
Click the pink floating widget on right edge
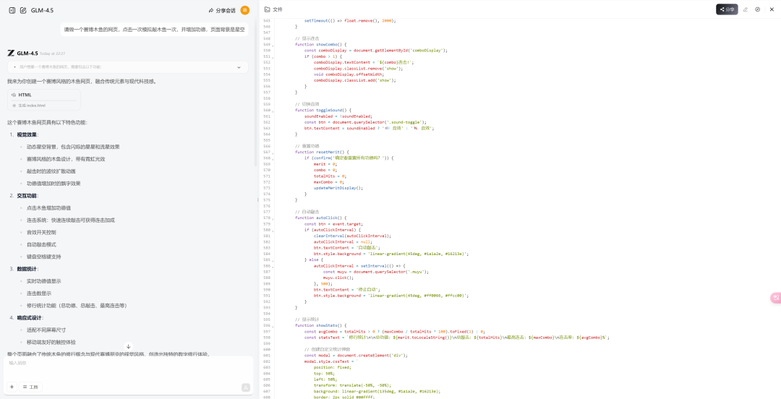tap(776, 297)
